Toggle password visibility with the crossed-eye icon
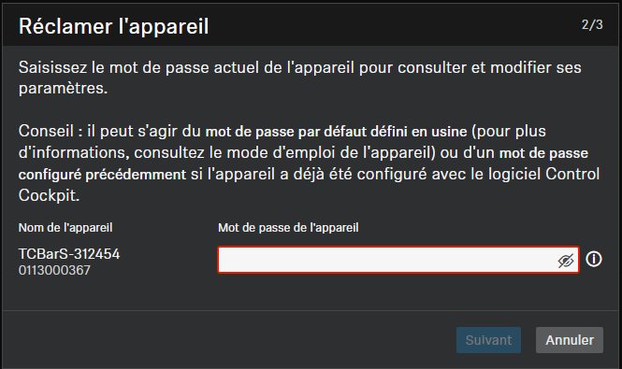Viewport: 622px width, 369px height. (x=566, y=261)
